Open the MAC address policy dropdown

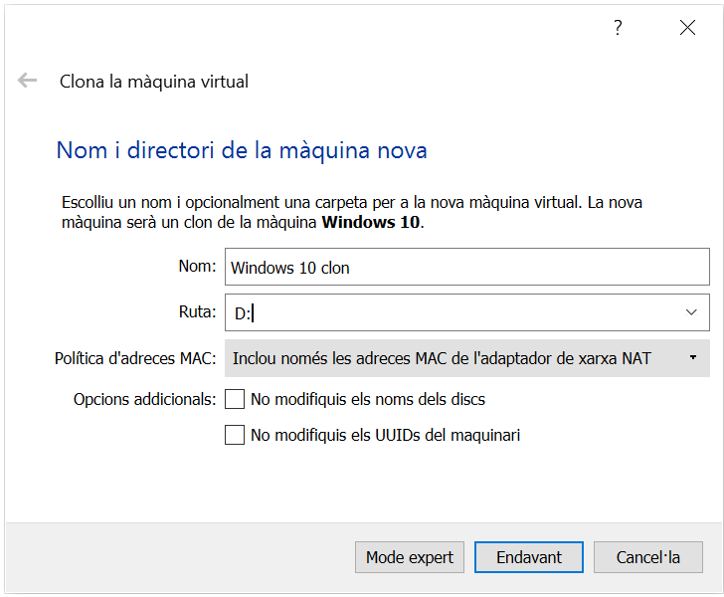pyautogui.click(x=457, y=358)
